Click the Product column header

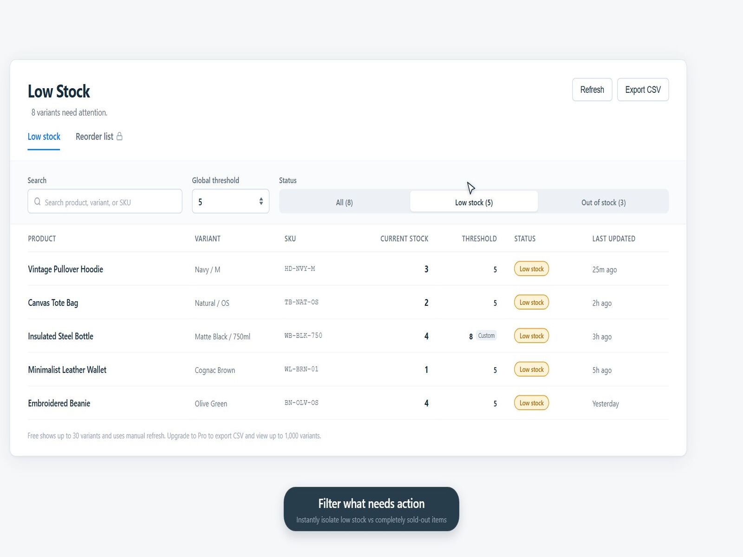point(42,239)
